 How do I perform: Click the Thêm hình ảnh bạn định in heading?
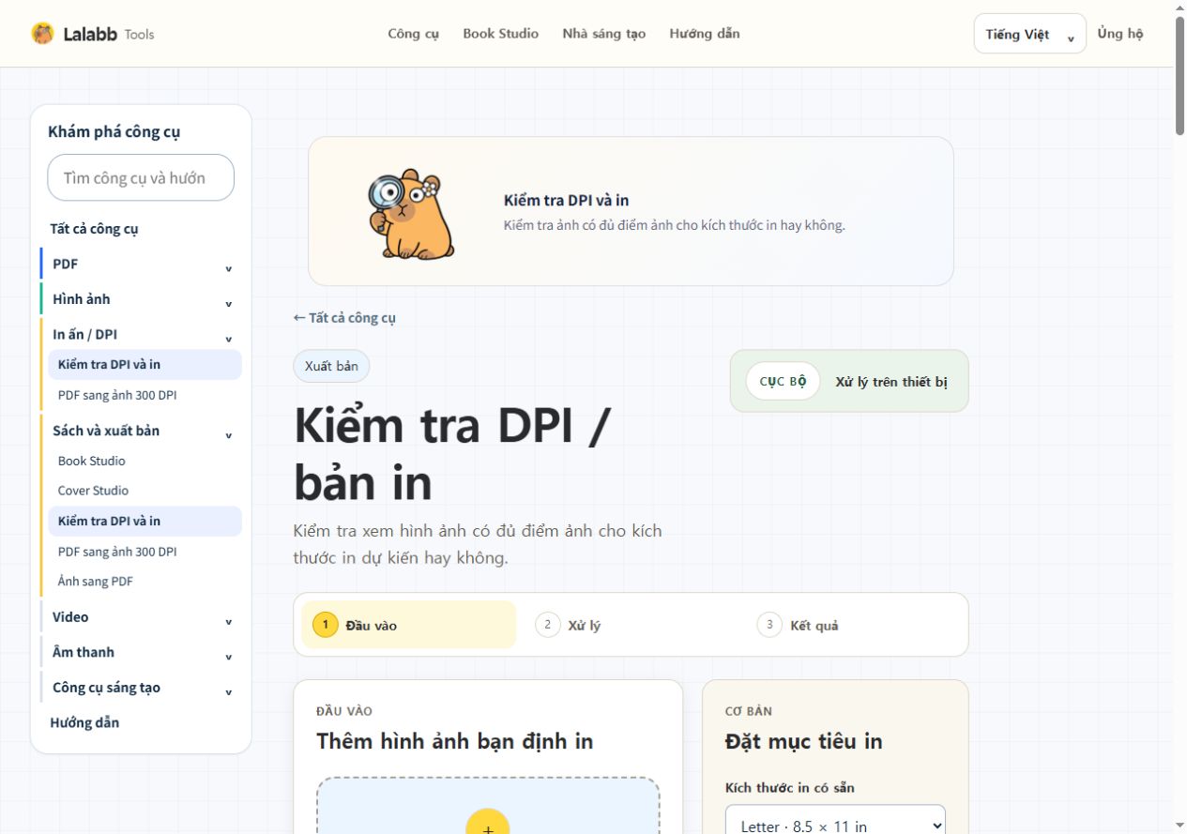click(x=455, y=741)
